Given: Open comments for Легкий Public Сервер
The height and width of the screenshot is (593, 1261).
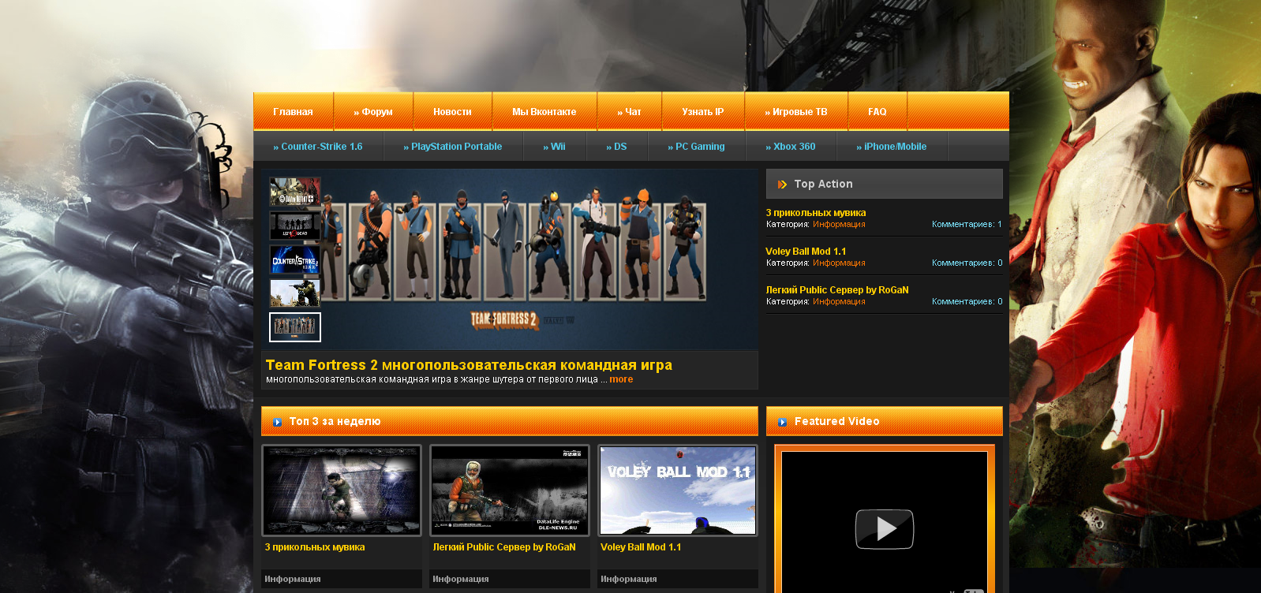Looking at the screenshot, I should (967, 302).
